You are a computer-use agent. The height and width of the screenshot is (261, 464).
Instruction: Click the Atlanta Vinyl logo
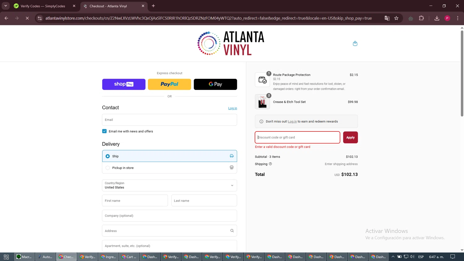pos(231,43)
